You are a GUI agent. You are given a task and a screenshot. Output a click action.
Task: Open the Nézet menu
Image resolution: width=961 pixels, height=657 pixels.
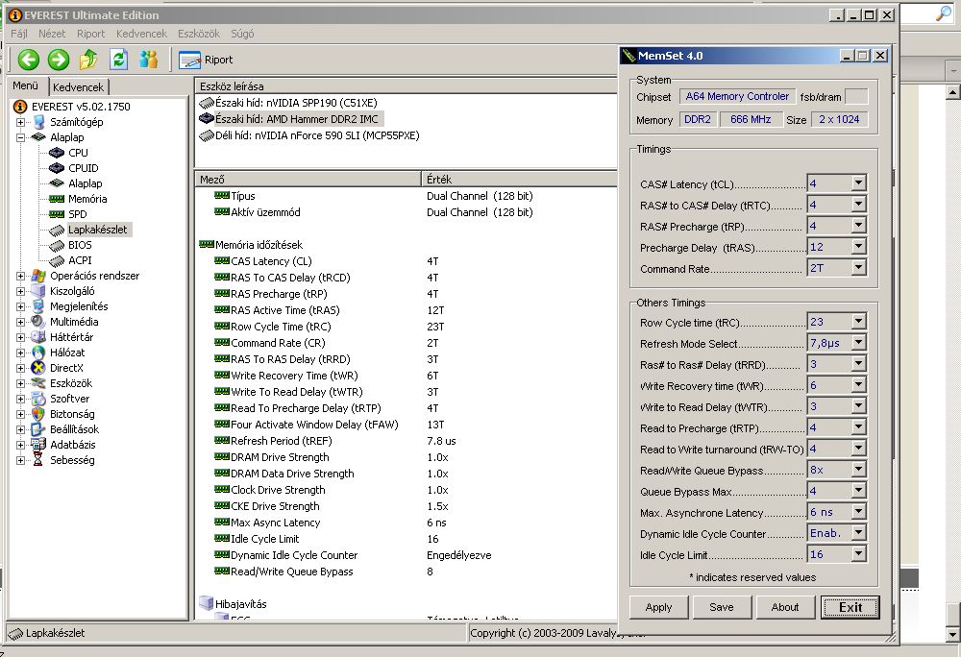point(52,34)
